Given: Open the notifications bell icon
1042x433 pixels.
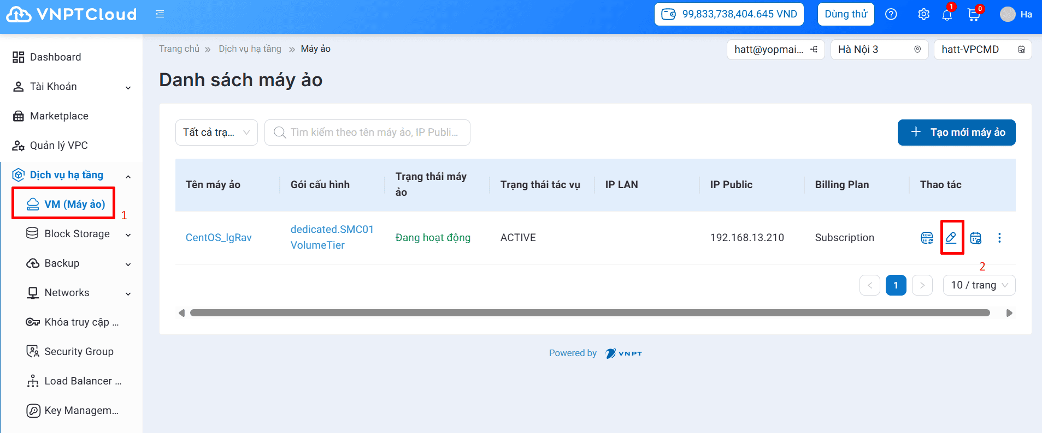Looking at the screenshot, I should point(947,15).
